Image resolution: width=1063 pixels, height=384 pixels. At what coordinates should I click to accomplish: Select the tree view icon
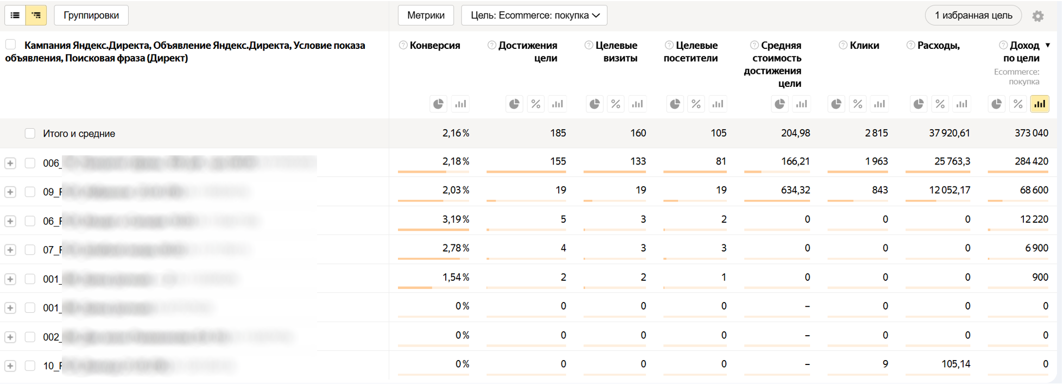point(36,15)
